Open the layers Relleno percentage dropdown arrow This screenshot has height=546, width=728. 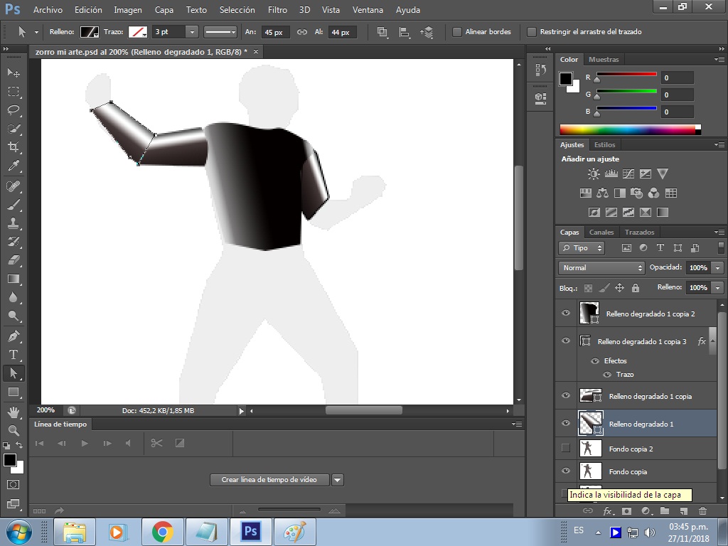(x=718, y=288)
